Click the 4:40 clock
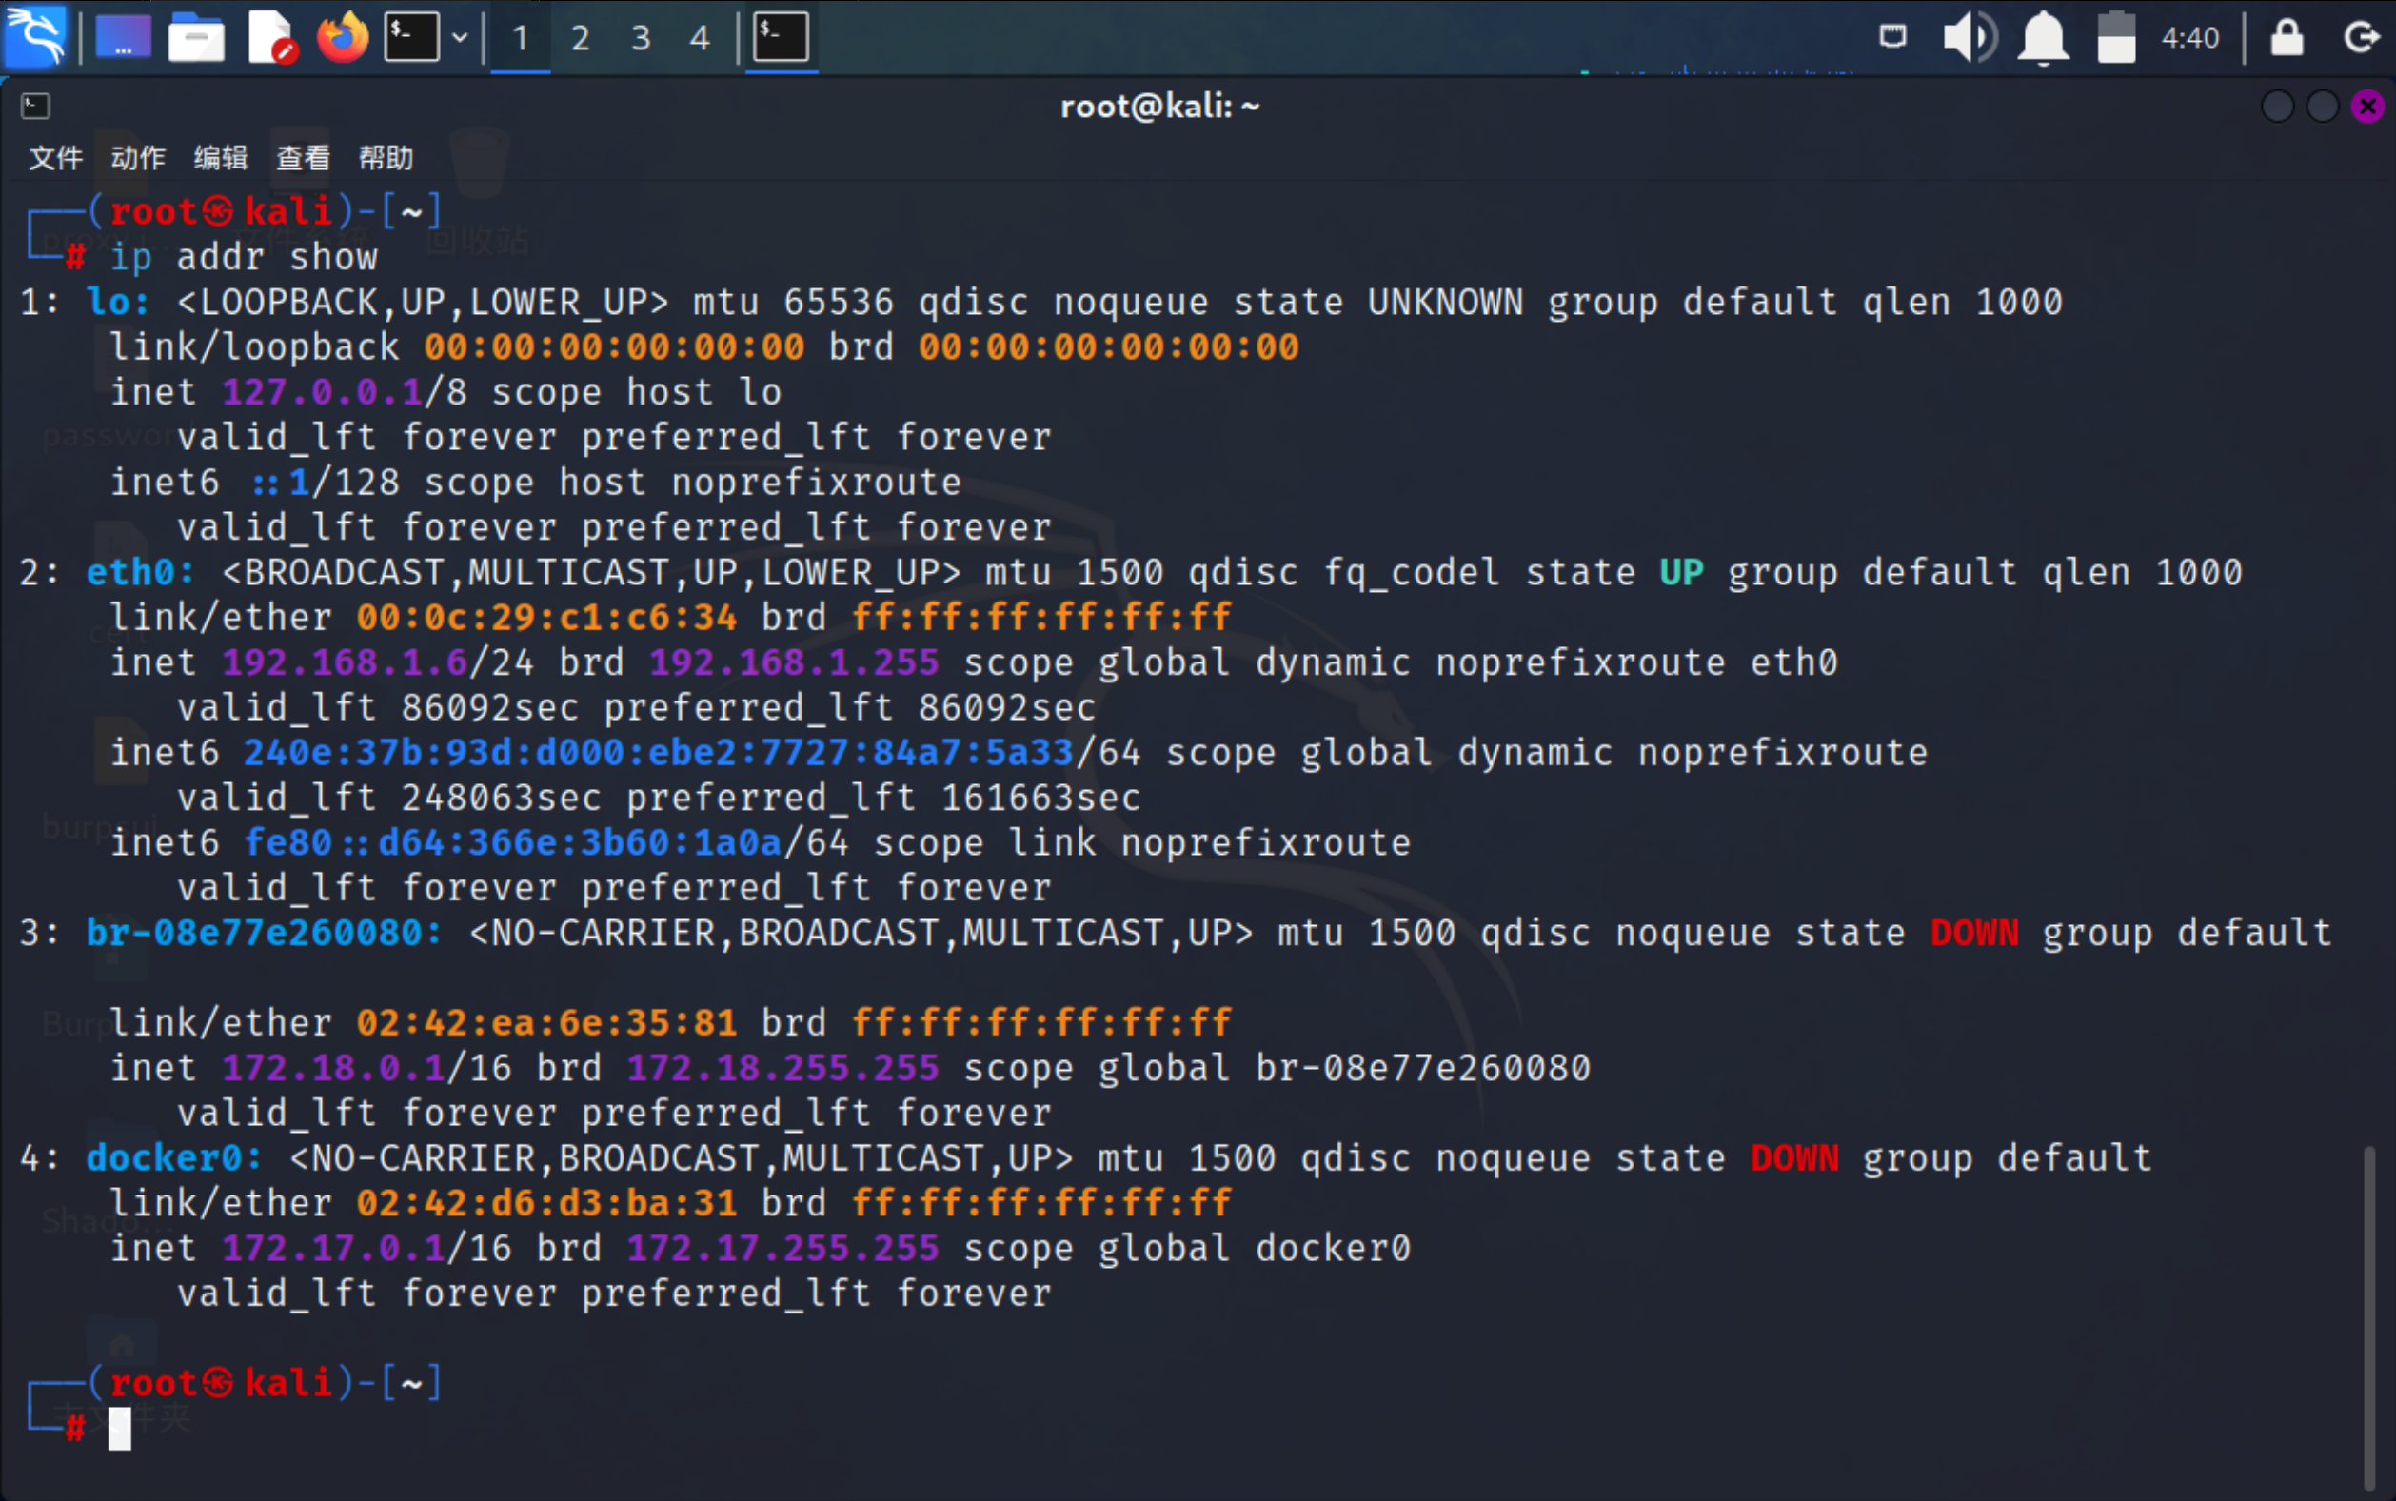This screenshot has height=1501, width=2396. [2189, 38]
